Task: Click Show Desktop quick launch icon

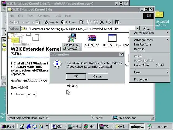Action: point(22,126)
